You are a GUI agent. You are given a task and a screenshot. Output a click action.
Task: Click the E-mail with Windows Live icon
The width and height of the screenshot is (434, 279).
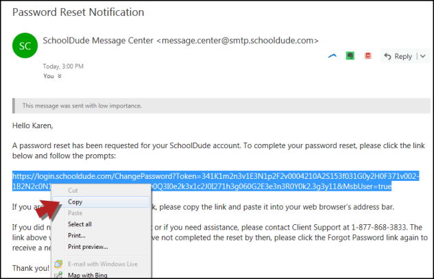tap(58, 264)
